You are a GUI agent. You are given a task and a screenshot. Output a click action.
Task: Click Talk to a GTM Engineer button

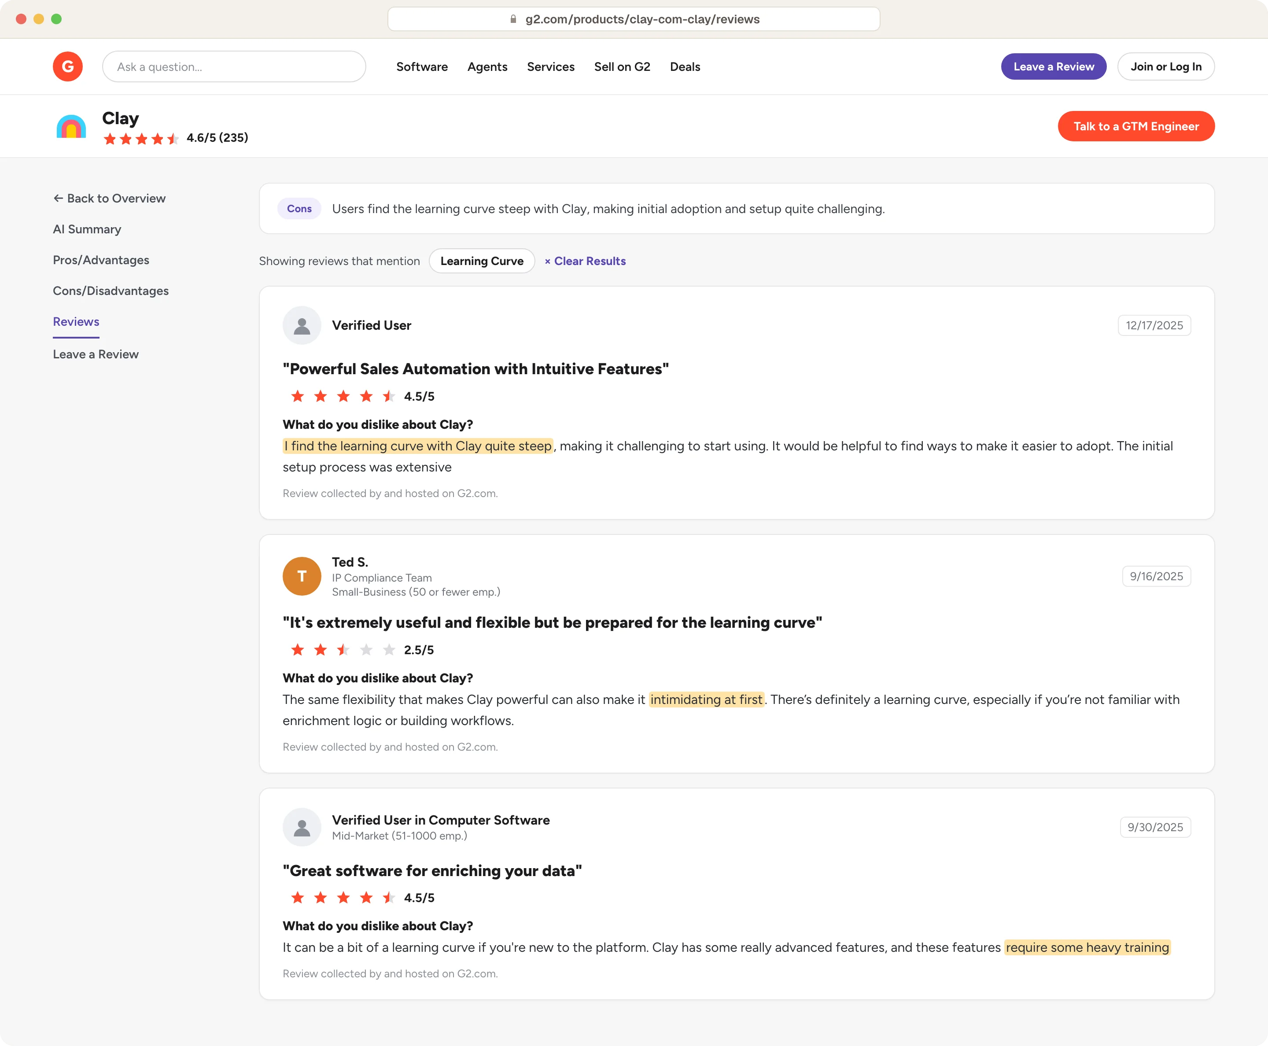pyautogui.click(x=1136, y=126)
